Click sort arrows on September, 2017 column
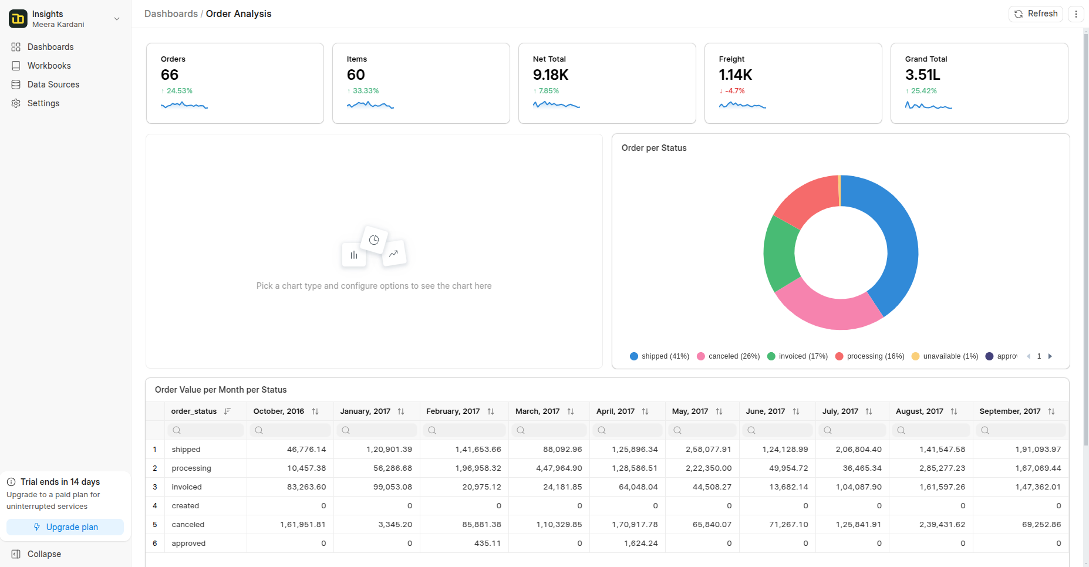This screenshot has height=567, width=1089. (x=1051, y=411)
